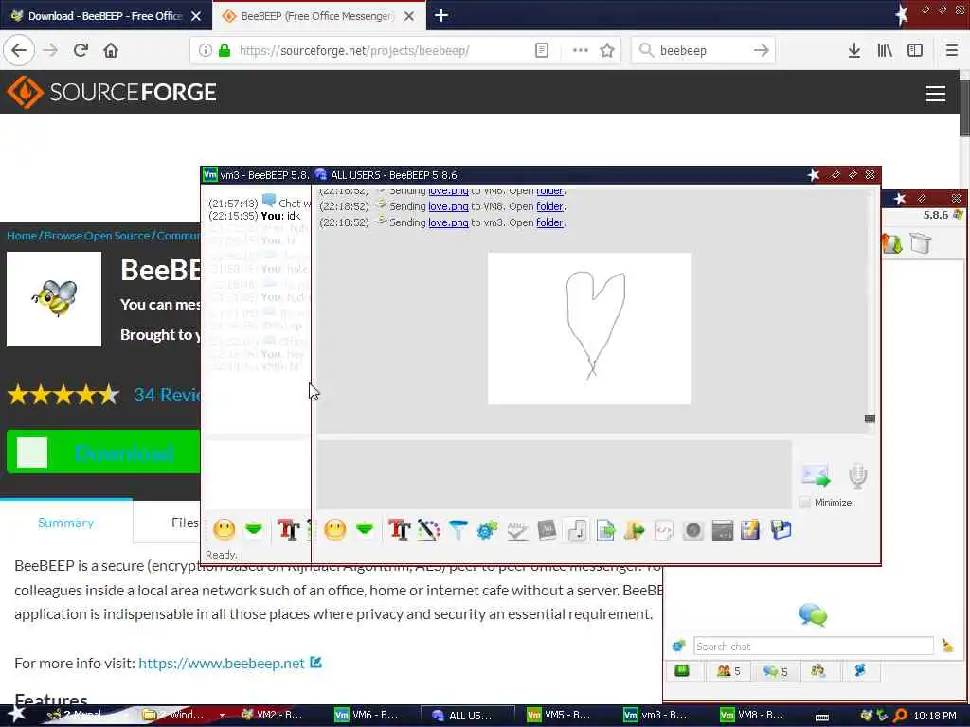Image resolution: width=970 pixels, height=727 pixels.
Task: Open font chooser in vm3 chat window
Action: coord(288,530)
